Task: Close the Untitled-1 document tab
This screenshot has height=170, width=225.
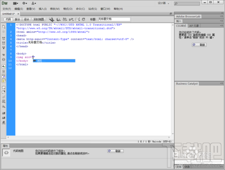Action: (18, 14)
